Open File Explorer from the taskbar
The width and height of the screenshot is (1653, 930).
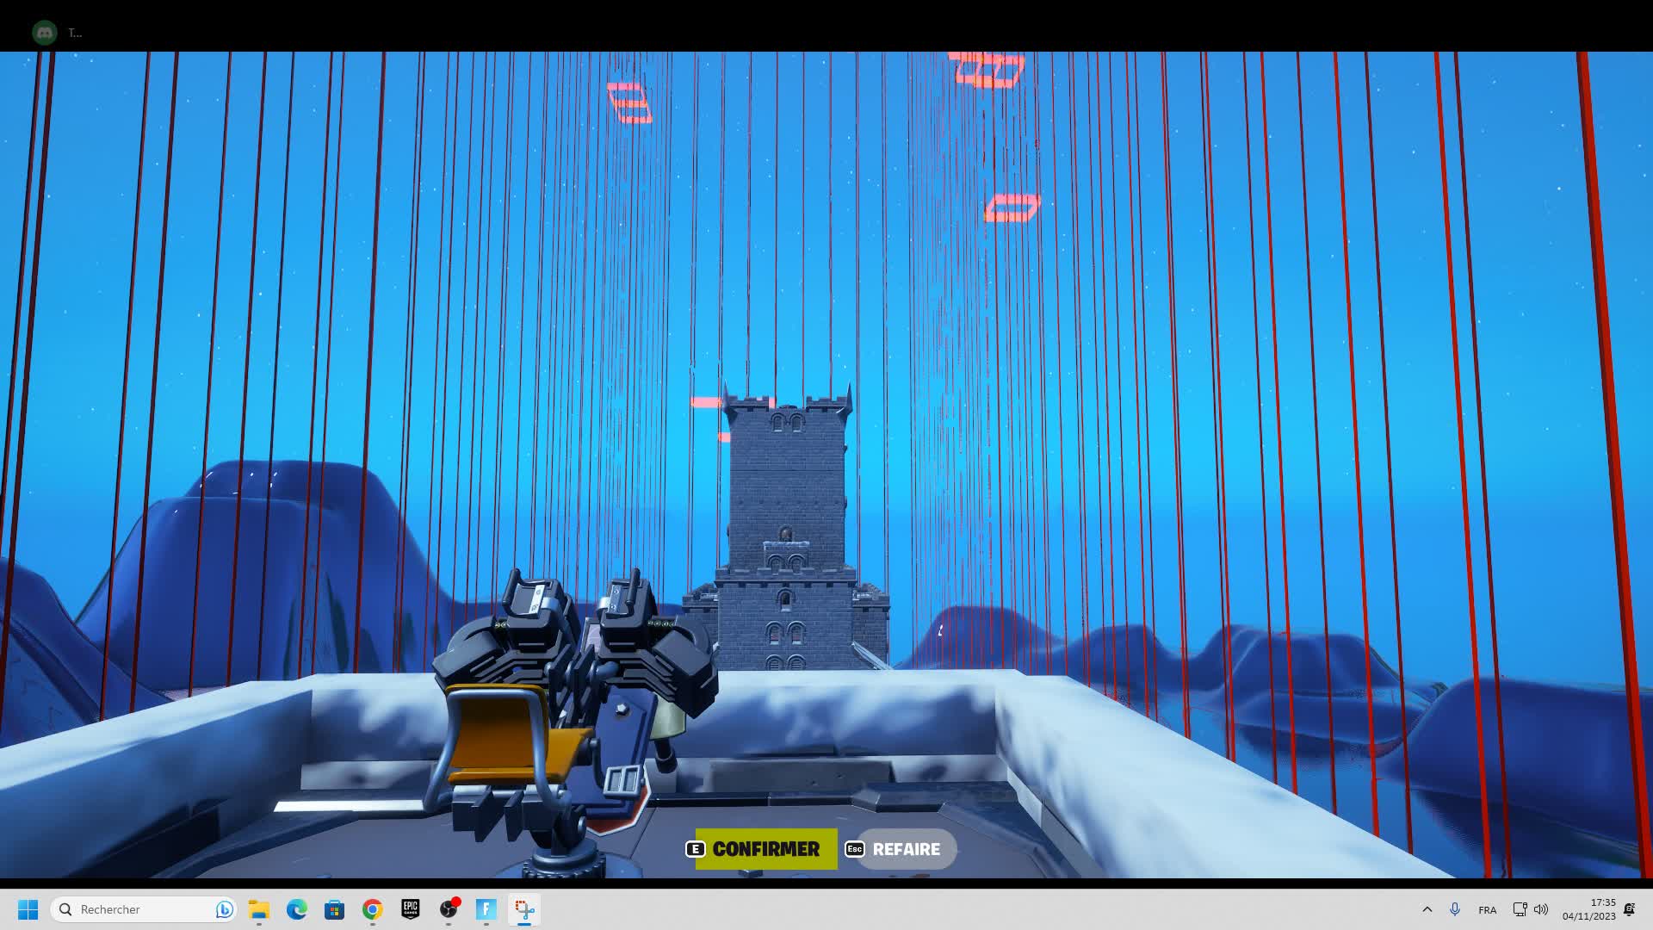click(x=259, y=909)
